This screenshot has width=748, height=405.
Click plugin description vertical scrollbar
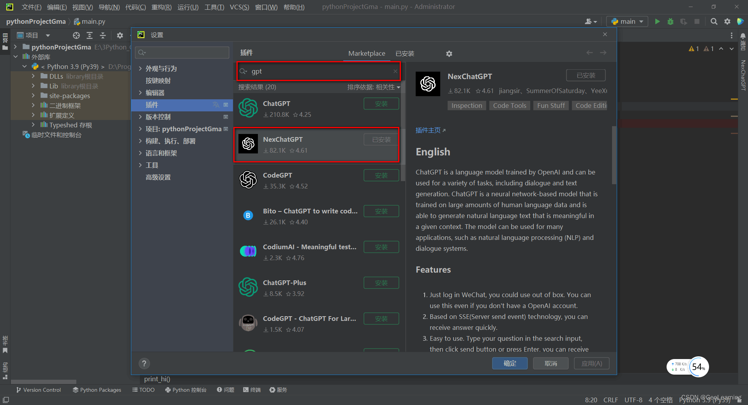614,155
